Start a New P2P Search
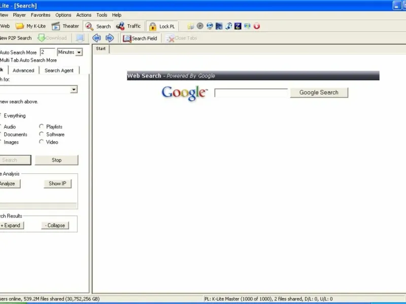Screen dimensions: 406x304 coord(16,38)
